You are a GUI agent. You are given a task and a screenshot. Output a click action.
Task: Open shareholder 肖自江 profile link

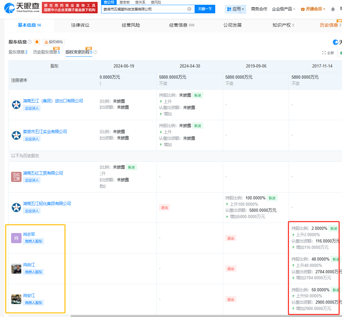click(29, 265)
